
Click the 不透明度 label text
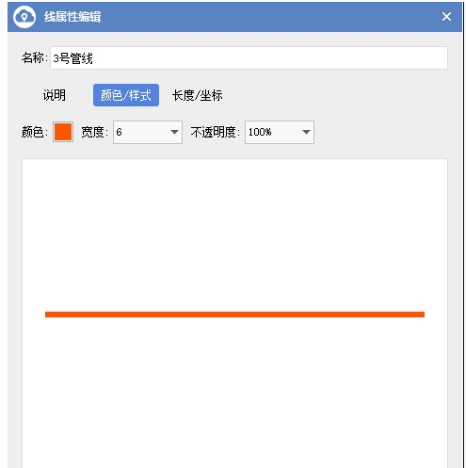pos(215,132)
